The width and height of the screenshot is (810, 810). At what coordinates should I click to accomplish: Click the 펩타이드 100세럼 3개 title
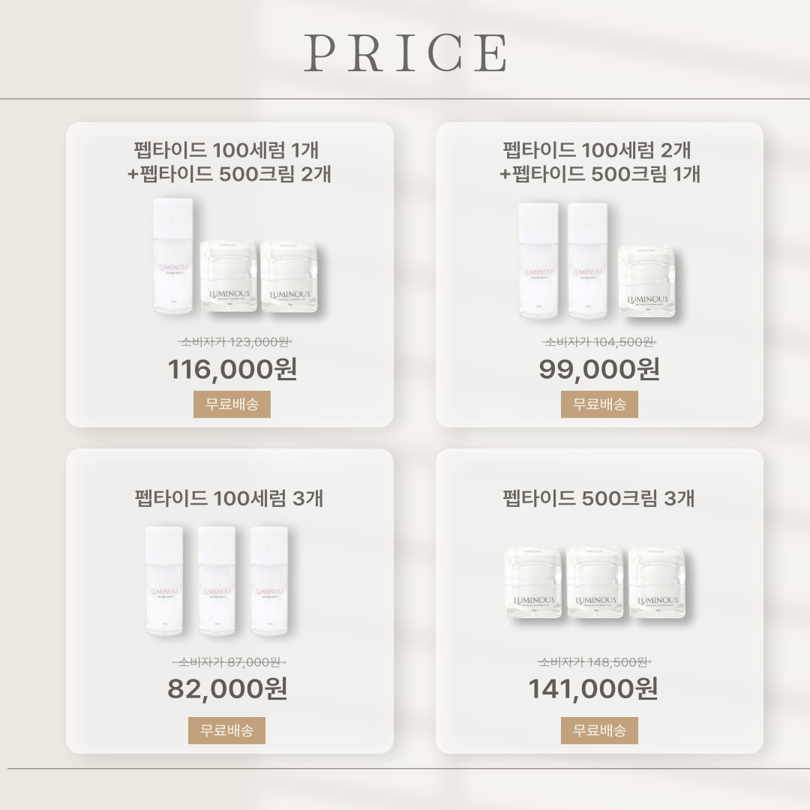pyautogui.click(x=229, y=498)
